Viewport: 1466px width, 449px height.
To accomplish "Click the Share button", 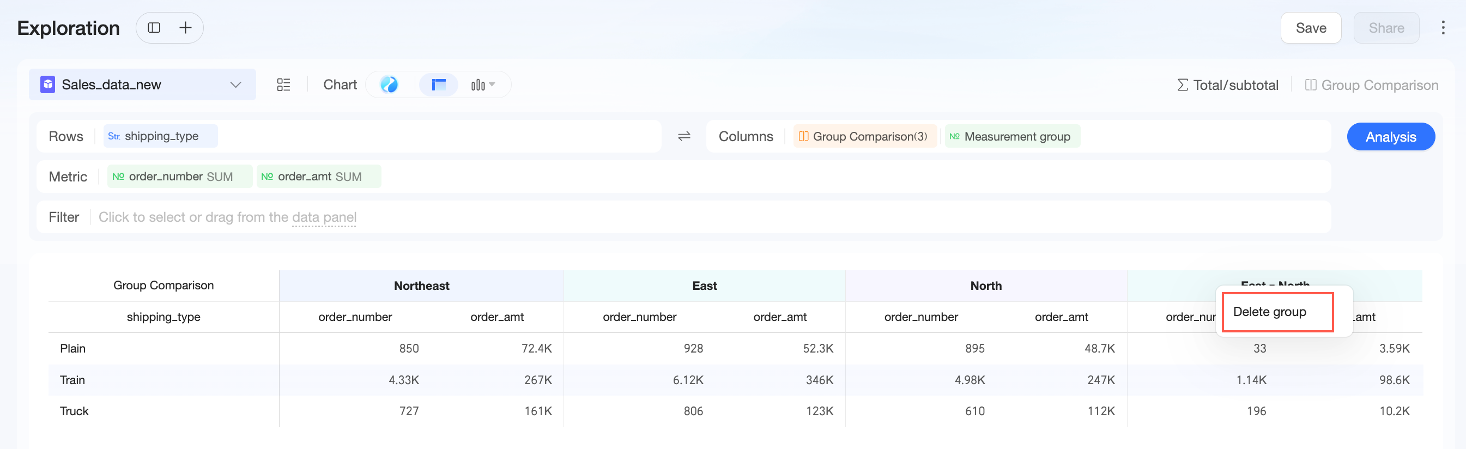I will pyautogui.click(x=1386, y=28).
